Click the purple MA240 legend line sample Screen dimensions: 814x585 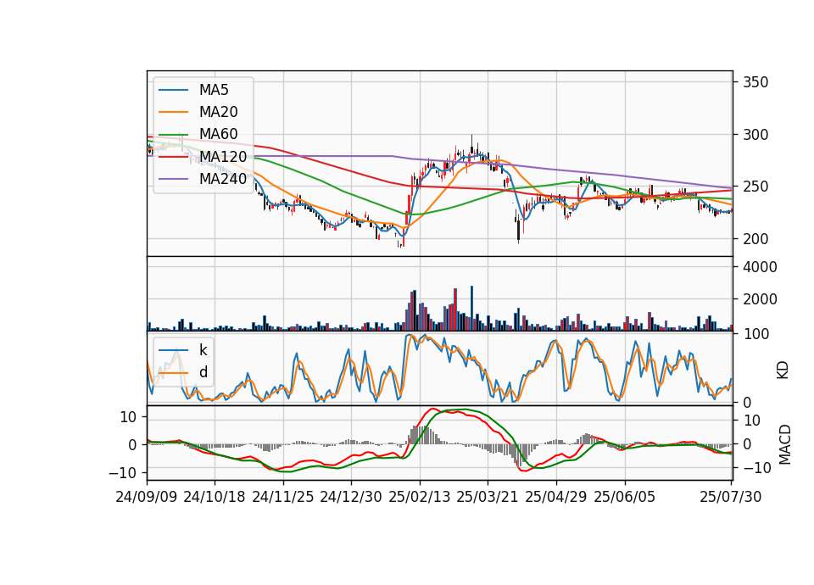[173, 179]
